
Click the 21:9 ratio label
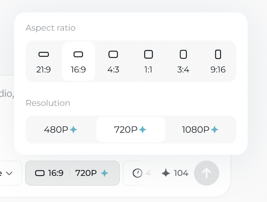(44, 70)
